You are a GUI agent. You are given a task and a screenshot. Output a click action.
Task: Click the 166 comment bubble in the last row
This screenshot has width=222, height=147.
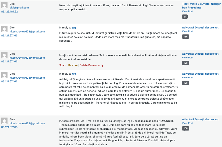185,129
